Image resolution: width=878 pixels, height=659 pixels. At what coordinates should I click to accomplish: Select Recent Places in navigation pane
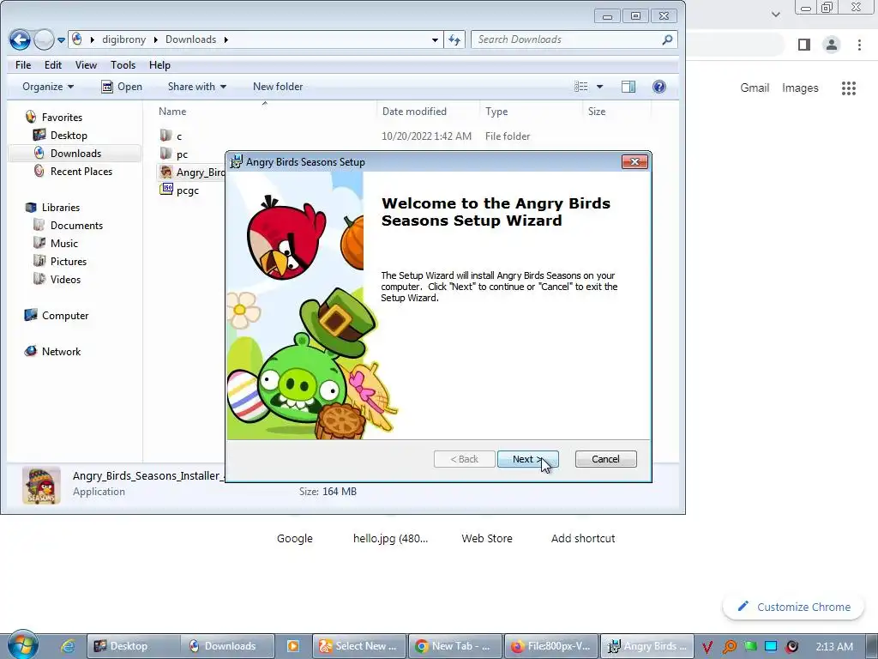point(81,171)
